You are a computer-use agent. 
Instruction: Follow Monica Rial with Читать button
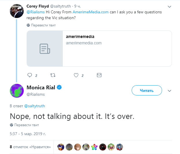pyautogui.click(x=147, y=90)
